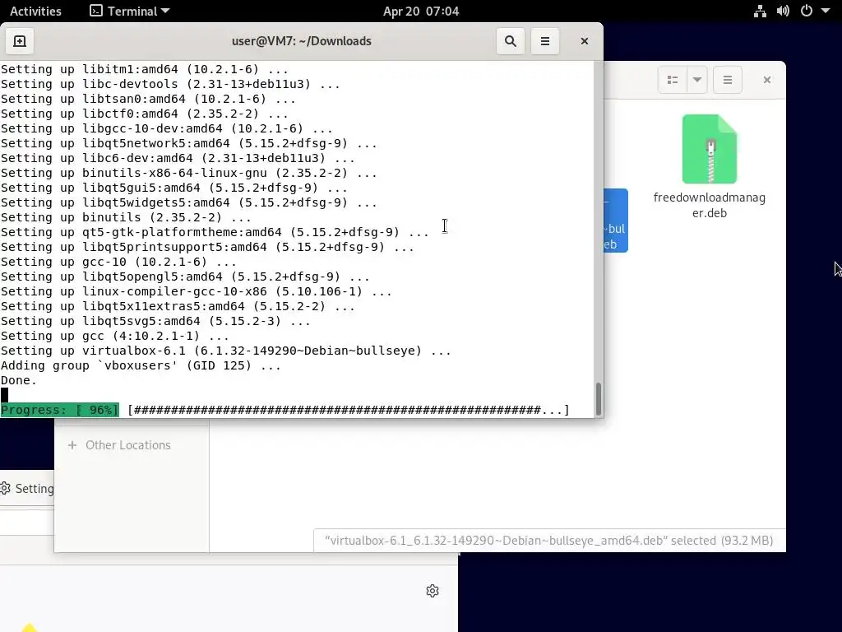842x632 pixels.
Task: Show the calendar via Apr 20 07:04 clock
Action: tap(421, 11)
